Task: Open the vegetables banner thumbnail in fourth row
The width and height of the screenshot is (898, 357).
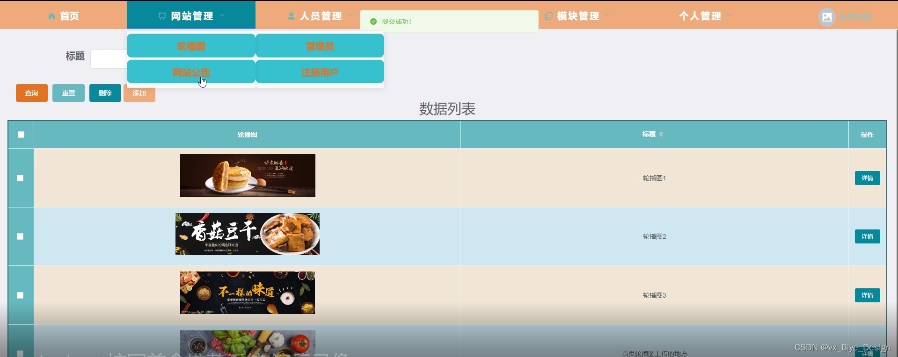Action: [248, 343]
